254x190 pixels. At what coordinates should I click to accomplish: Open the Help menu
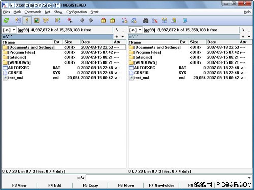pyautogui.click(x=247, y=12)
